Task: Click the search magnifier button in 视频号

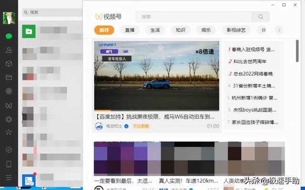Action: pos(261,17)
